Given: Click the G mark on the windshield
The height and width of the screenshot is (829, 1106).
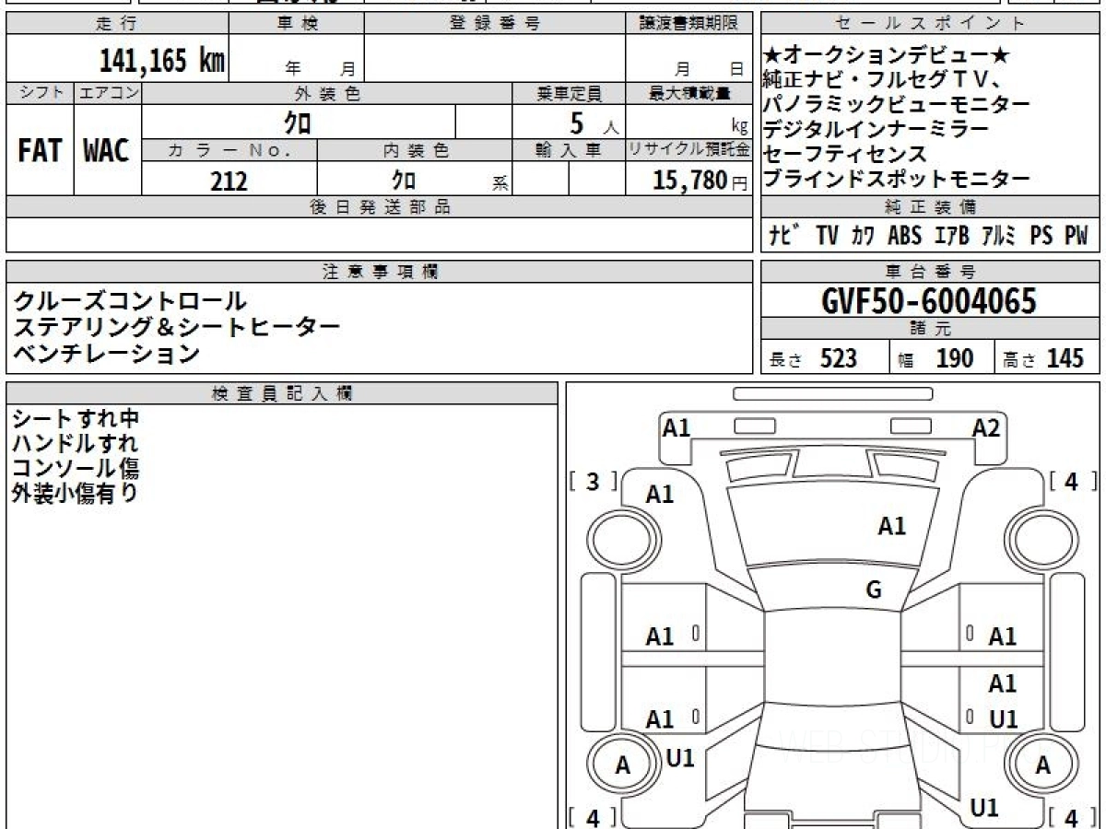Looking at the screenshot, I should coord(874,590).
